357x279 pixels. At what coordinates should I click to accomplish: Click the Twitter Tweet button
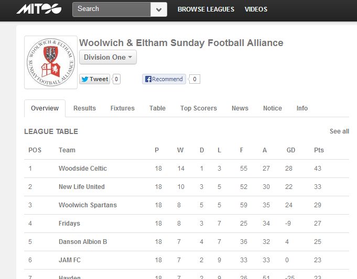[94, 79]
